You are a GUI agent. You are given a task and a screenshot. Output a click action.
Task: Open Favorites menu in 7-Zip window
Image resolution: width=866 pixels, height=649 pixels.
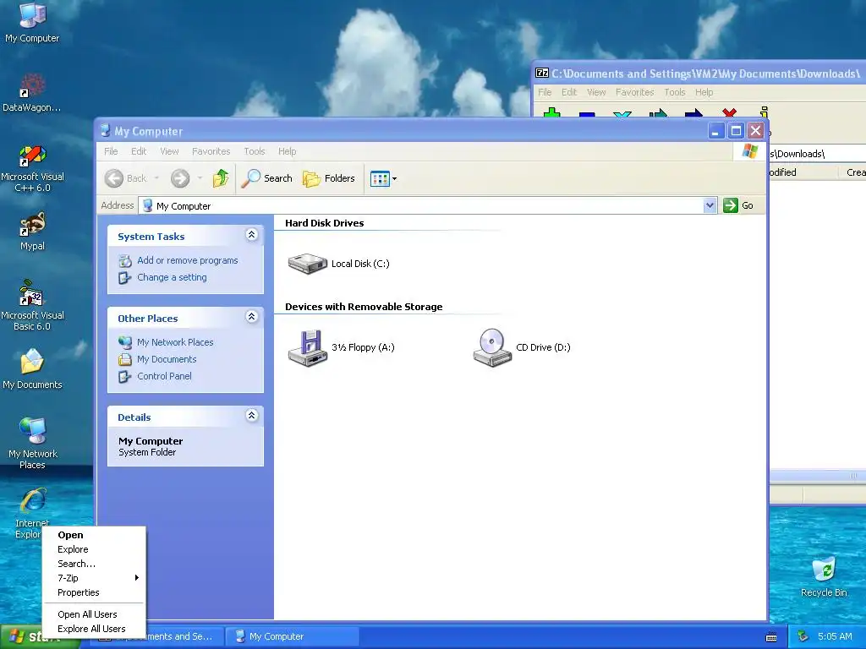point(634,92)
